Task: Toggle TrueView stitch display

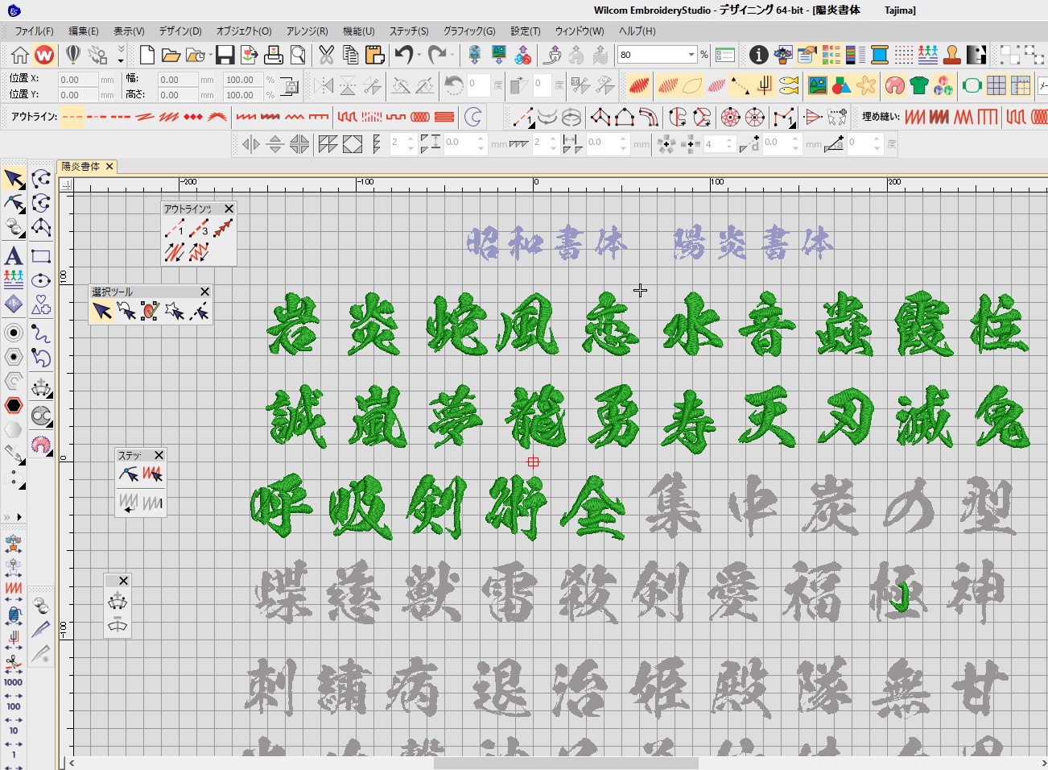Action: pyautogui.click(x=639, y=85)
